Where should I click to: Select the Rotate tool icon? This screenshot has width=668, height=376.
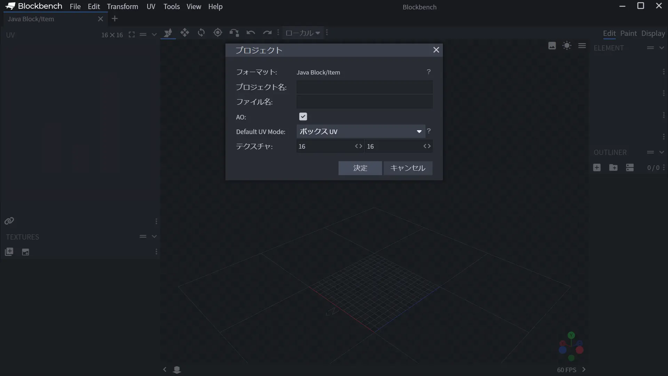201,33
